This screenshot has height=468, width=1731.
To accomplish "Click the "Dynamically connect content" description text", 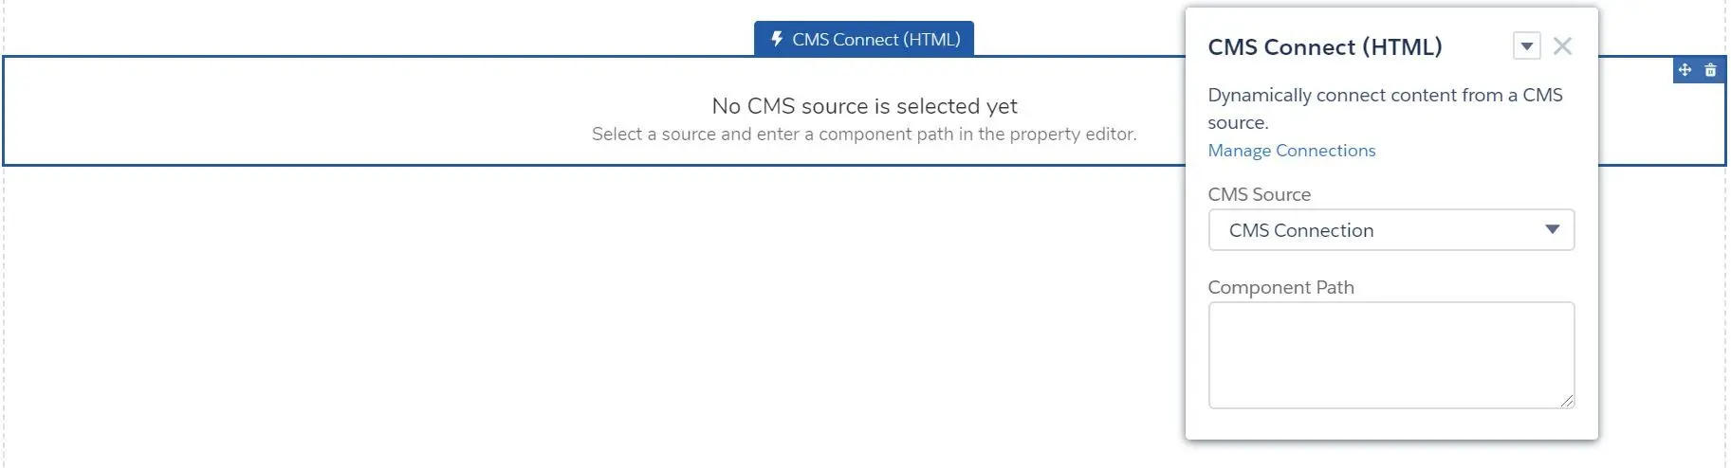I will (1385, 108).
